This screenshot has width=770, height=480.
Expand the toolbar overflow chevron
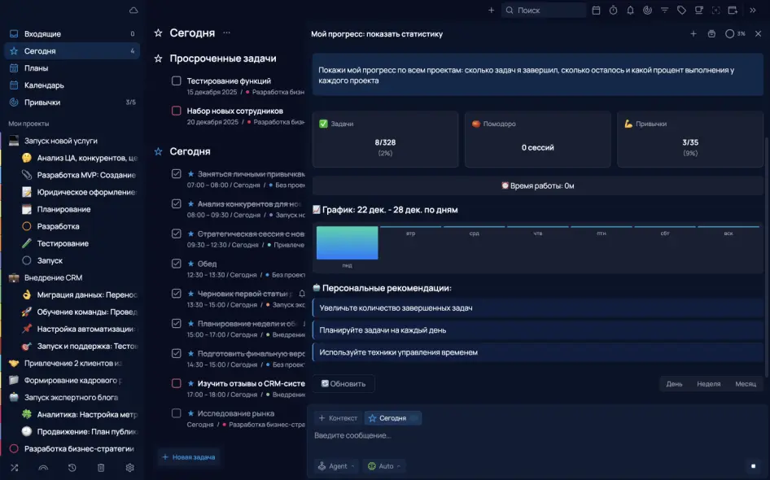click(x=752, y=11)
